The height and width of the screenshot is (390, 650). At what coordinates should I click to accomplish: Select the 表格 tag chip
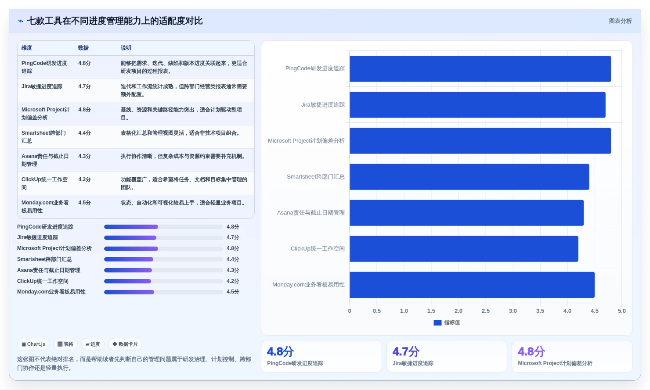pos(65,344)
